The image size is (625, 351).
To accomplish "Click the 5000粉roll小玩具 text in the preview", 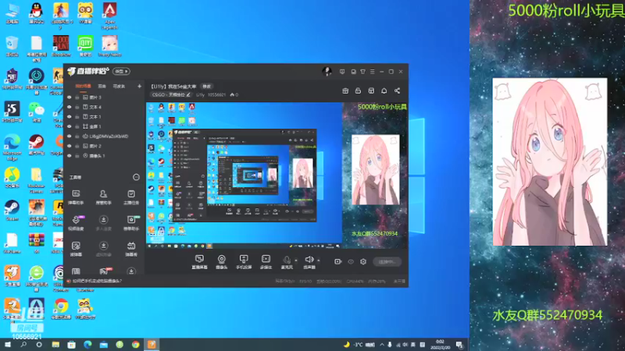I will (382, 107).
